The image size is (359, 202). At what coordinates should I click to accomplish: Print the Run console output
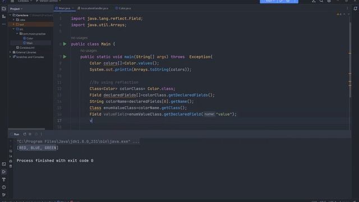coord(11,161)
